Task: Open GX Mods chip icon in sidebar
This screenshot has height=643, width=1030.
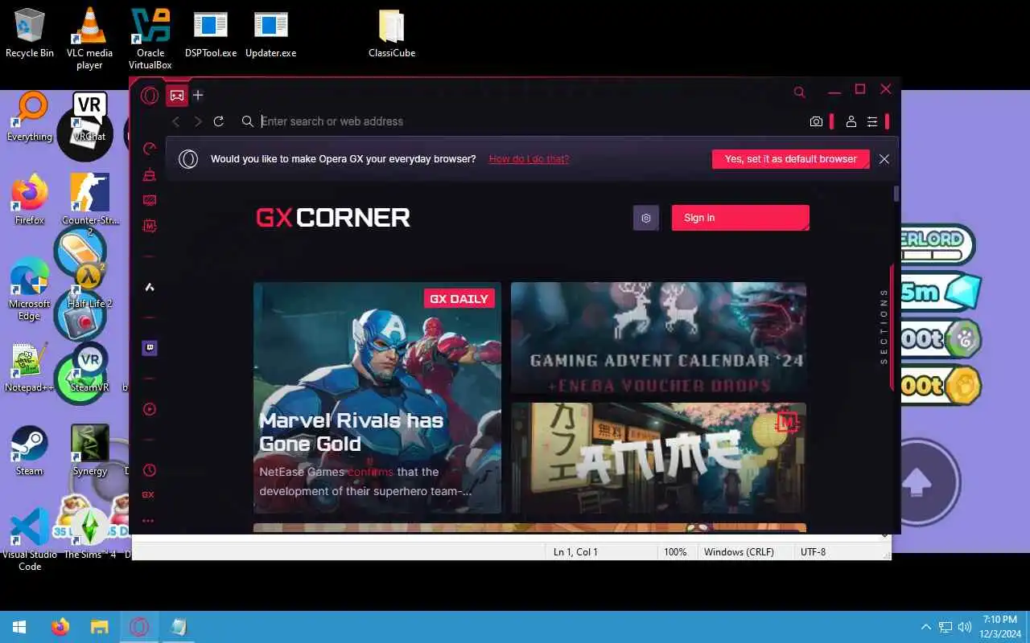Action: coord(149,227)
